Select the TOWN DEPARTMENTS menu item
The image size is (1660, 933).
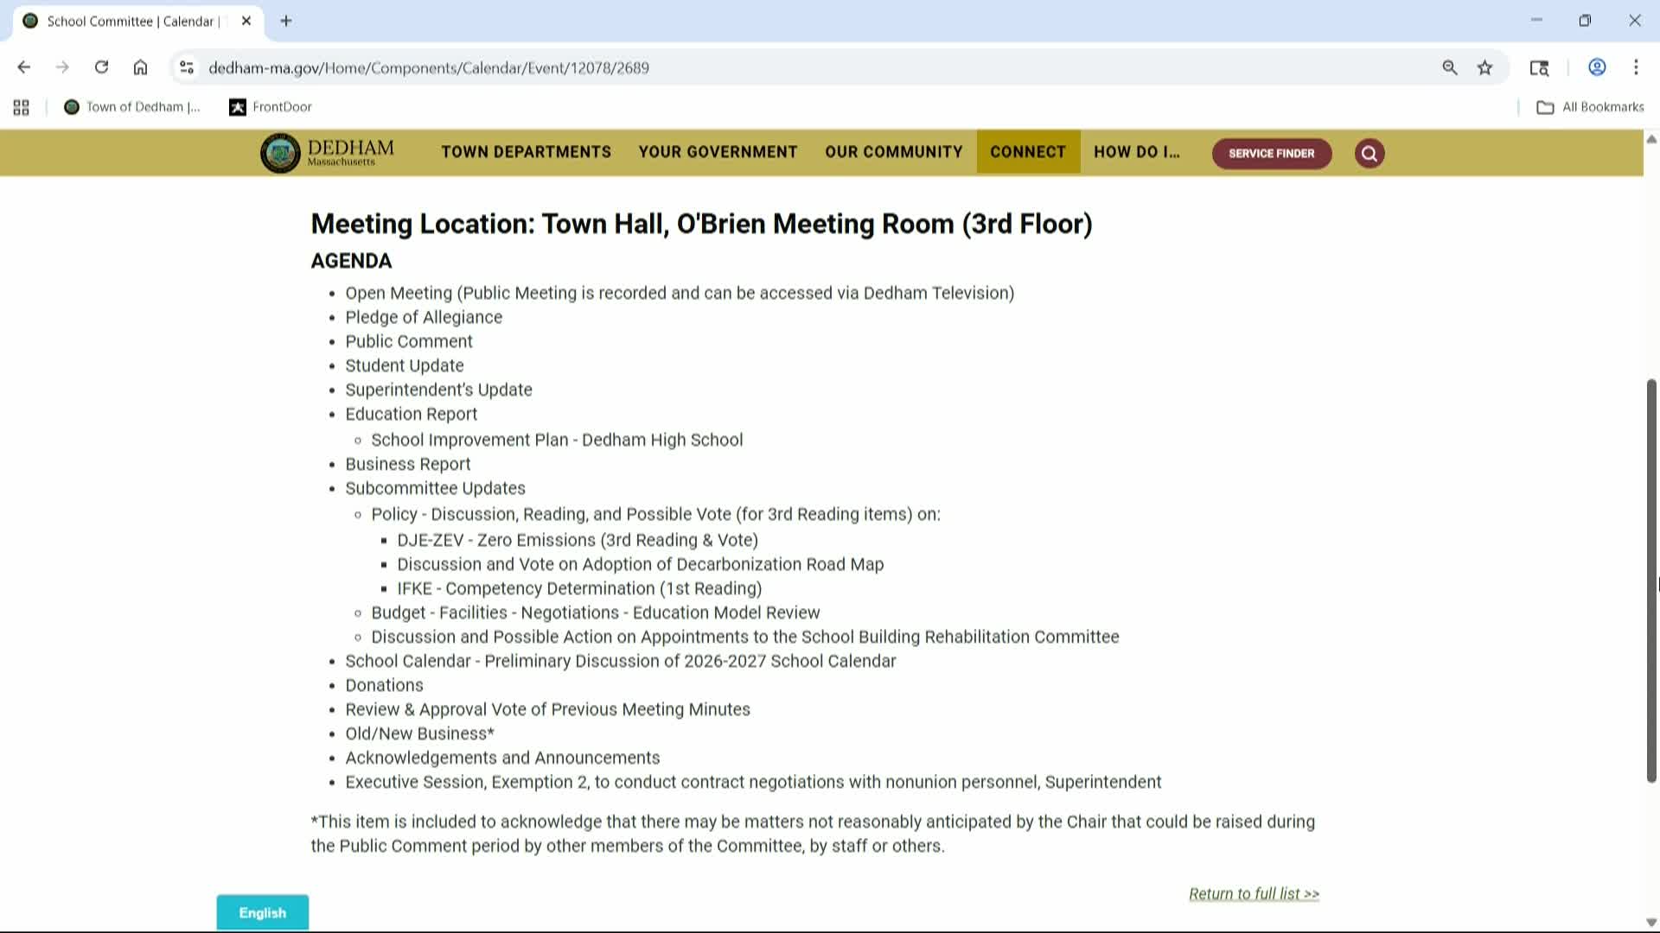pyautogui.click(x=526, y=152)
